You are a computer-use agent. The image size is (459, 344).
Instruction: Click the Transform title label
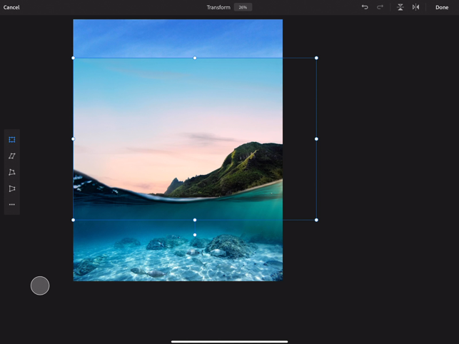pos(218,7)
